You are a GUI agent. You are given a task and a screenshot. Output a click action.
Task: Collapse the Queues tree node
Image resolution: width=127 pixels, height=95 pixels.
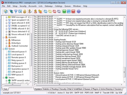point(3,49)
